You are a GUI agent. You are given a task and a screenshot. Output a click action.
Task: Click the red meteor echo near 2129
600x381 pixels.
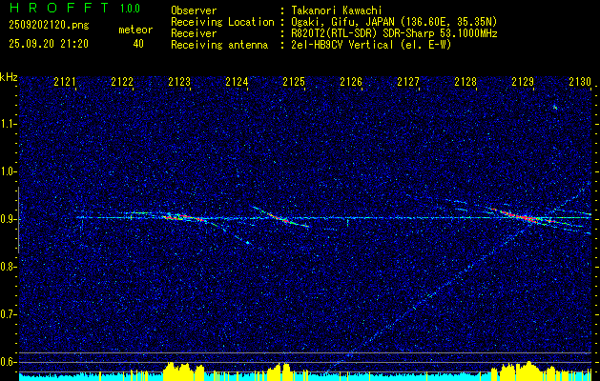coord(523,216)
